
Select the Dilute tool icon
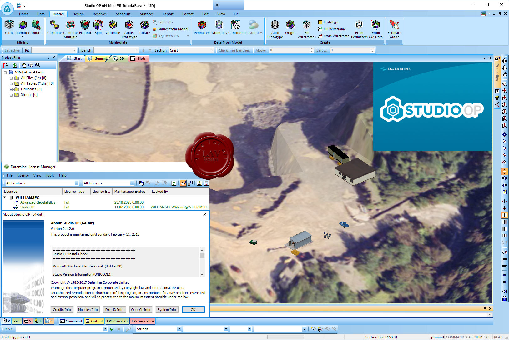pos(36,27)
